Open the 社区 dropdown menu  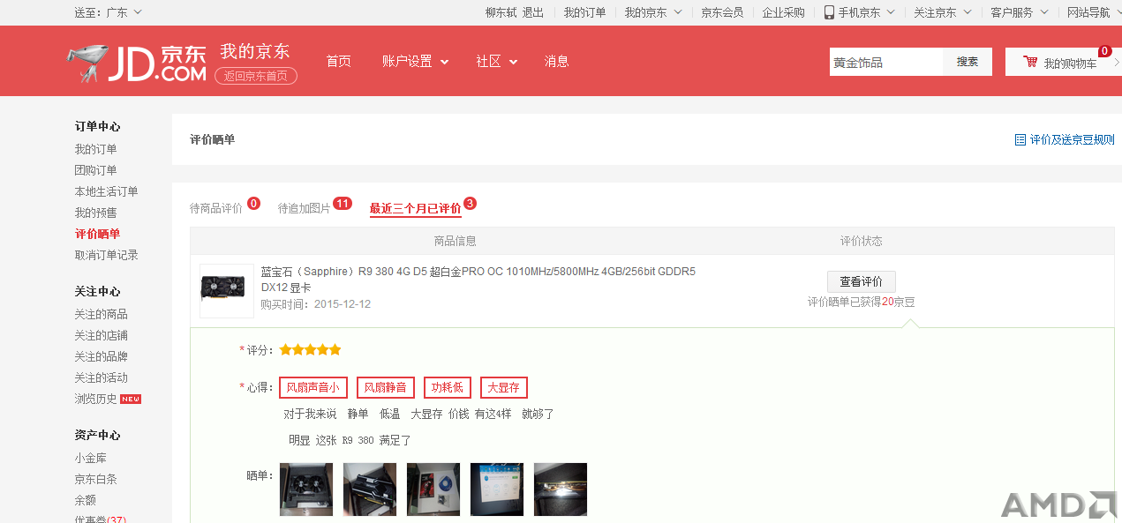coord(496,61)
